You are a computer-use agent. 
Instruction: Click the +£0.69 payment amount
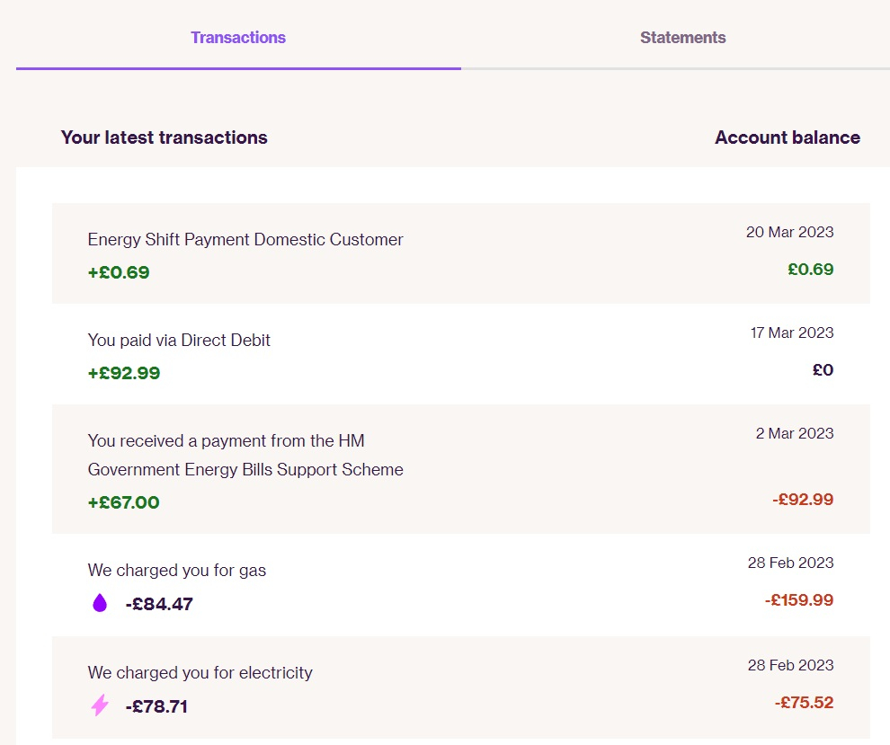pyautogui.click(x=119, y=272)
